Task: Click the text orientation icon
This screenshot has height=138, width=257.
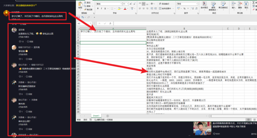Action: point(152,4)
